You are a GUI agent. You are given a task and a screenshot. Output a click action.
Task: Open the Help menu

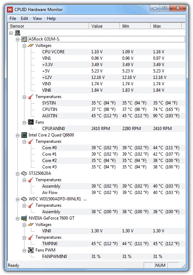[x=51, y=18]
